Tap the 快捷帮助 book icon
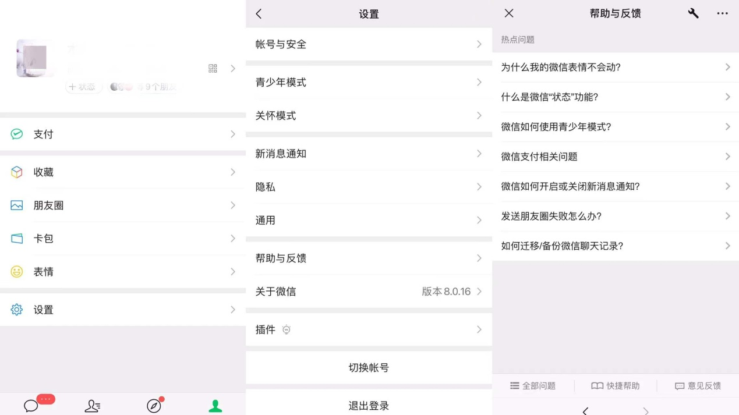 [x=597, y=385]
